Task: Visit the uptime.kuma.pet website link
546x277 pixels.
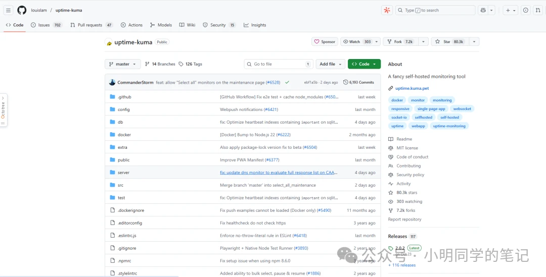Action: point(412,88)
